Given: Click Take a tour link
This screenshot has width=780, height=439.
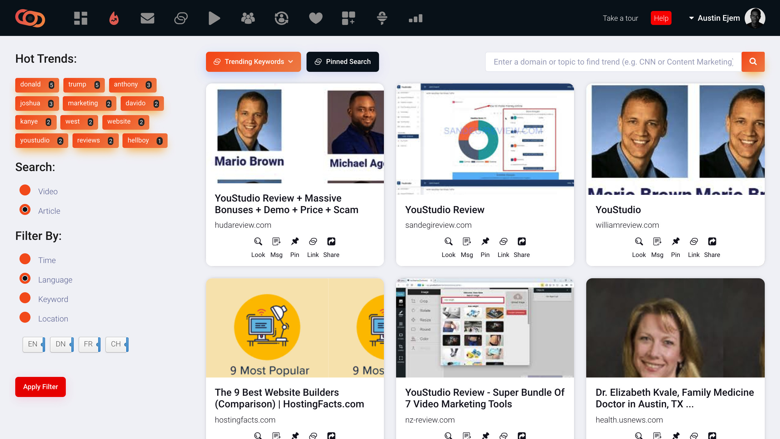Looking at the screenshot, I should click(620, 18).
